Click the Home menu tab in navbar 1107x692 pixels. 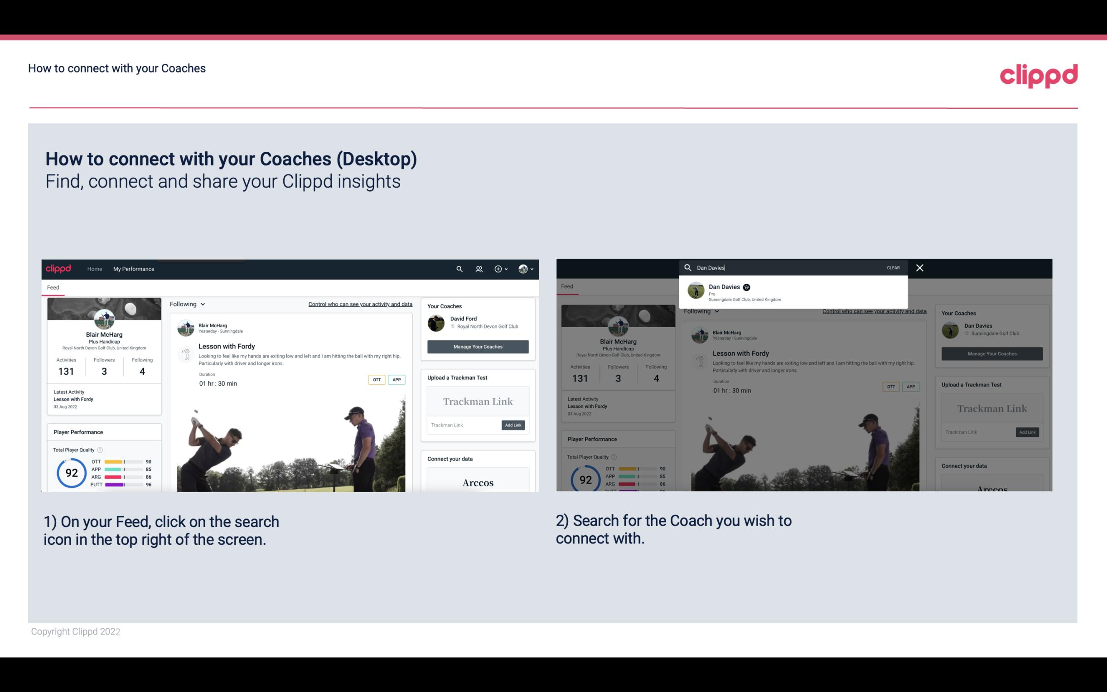click(95, 269)
